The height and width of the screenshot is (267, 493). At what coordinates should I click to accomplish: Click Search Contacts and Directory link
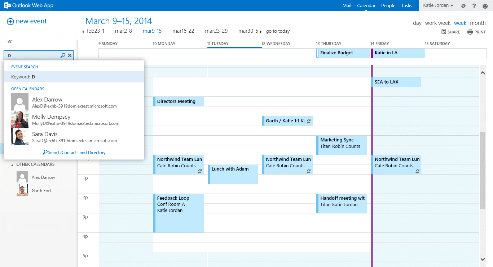point(74,153)
